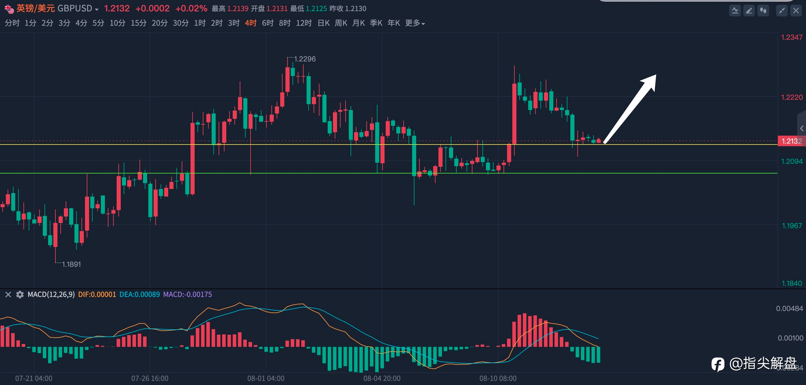Switch chart to 15分 interval
This screenshot has height=385, width=806.
click(139, 23)
